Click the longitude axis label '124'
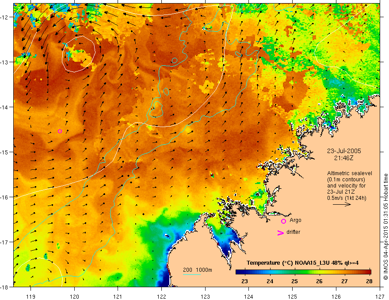This screenshot has width=389, height=300. click(x=249, y=296)
